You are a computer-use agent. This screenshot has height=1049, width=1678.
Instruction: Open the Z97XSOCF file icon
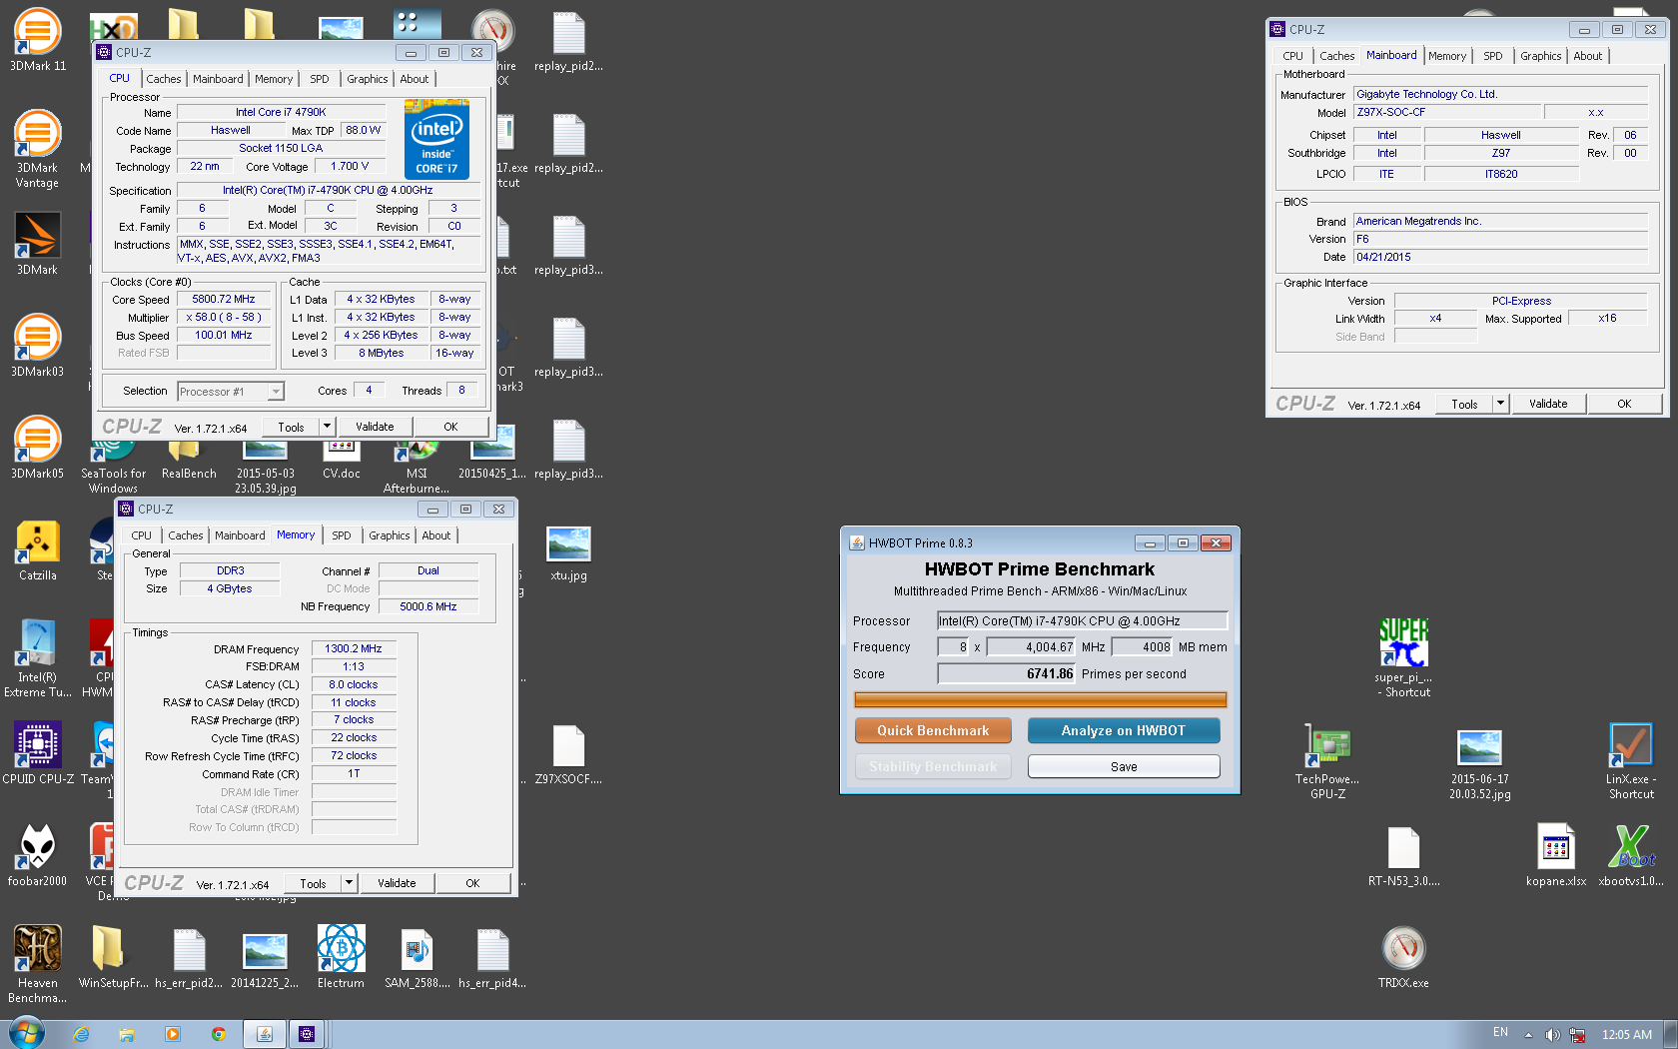[x=568, y=753]
